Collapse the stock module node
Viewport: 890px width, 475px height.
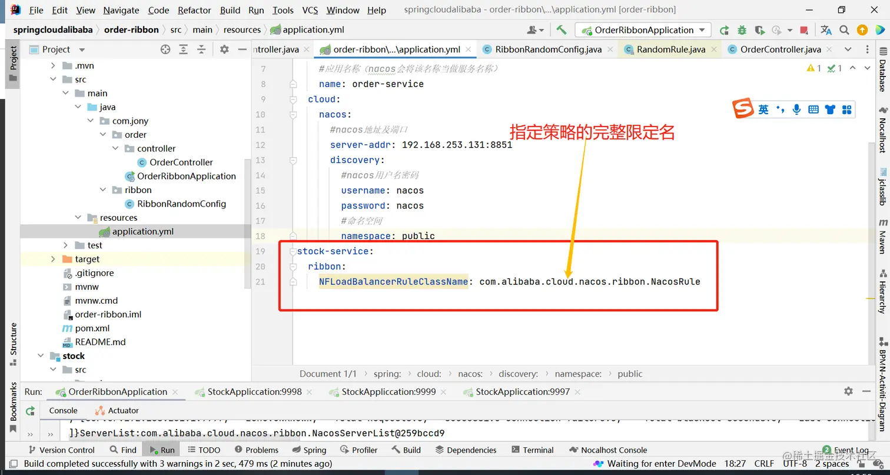41,356
